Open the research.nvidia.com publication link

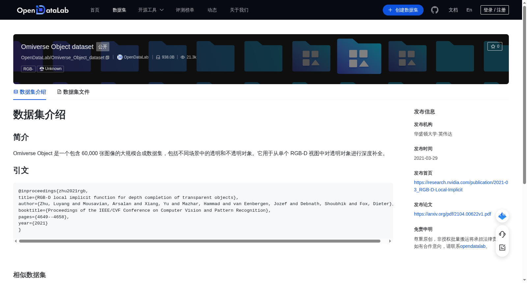pyautogui.click(x=461, y=186)
